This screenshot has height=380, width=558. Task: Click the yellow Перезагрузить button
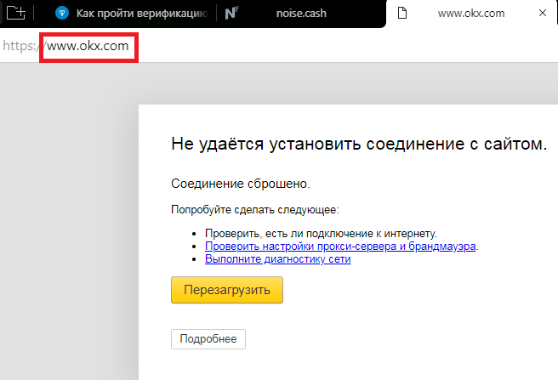[x=227, y=290]
